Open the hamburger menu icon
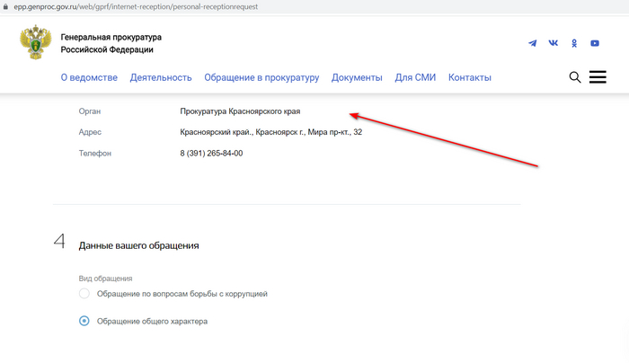This screenshot has width=629, height=363. pos(598,76)
